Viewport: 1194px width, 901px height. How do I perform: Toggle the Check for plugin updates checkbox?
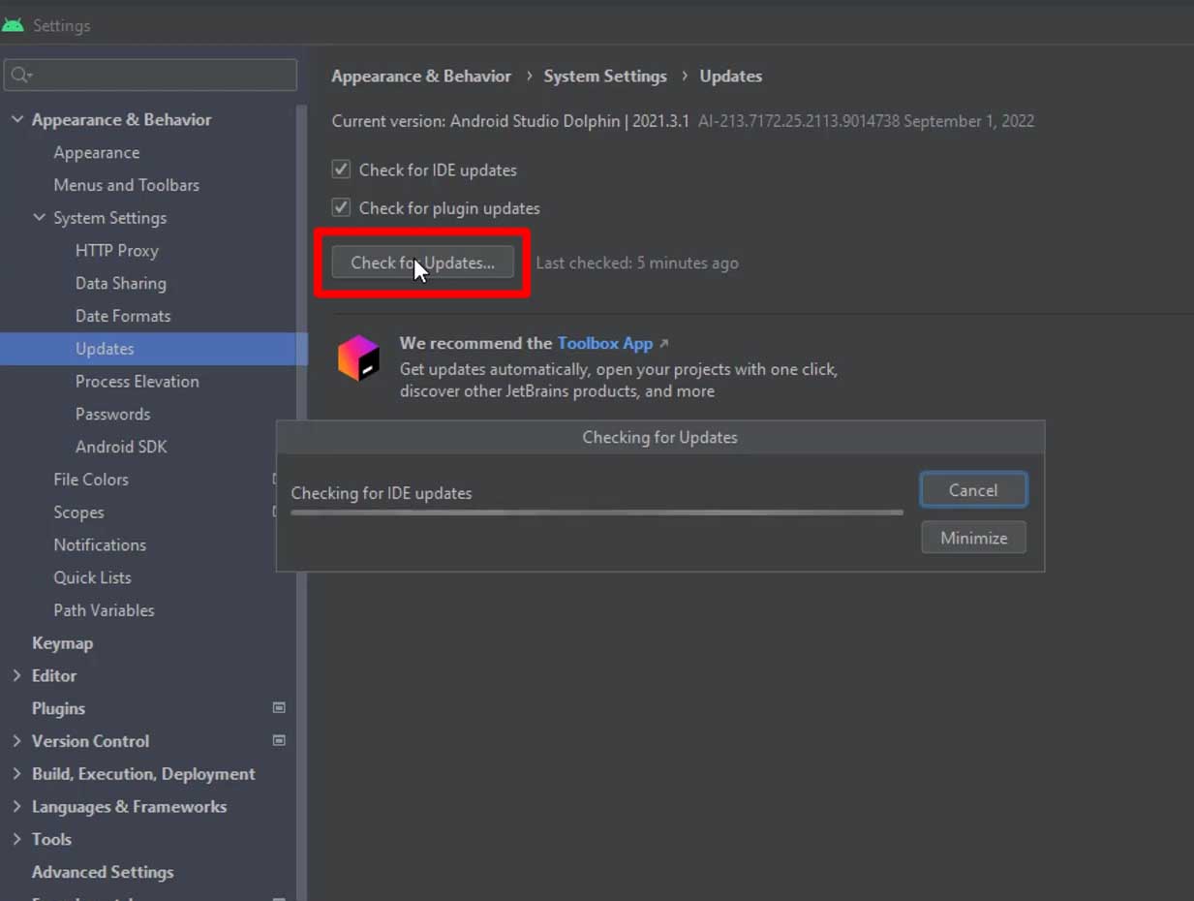pos(341,207)
